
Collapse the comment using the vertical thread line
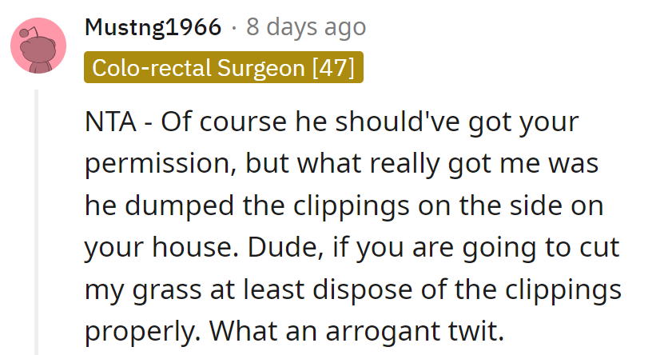tap(36, 224)
